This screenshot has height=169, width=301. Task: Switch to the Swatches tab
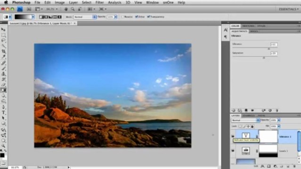248,26
